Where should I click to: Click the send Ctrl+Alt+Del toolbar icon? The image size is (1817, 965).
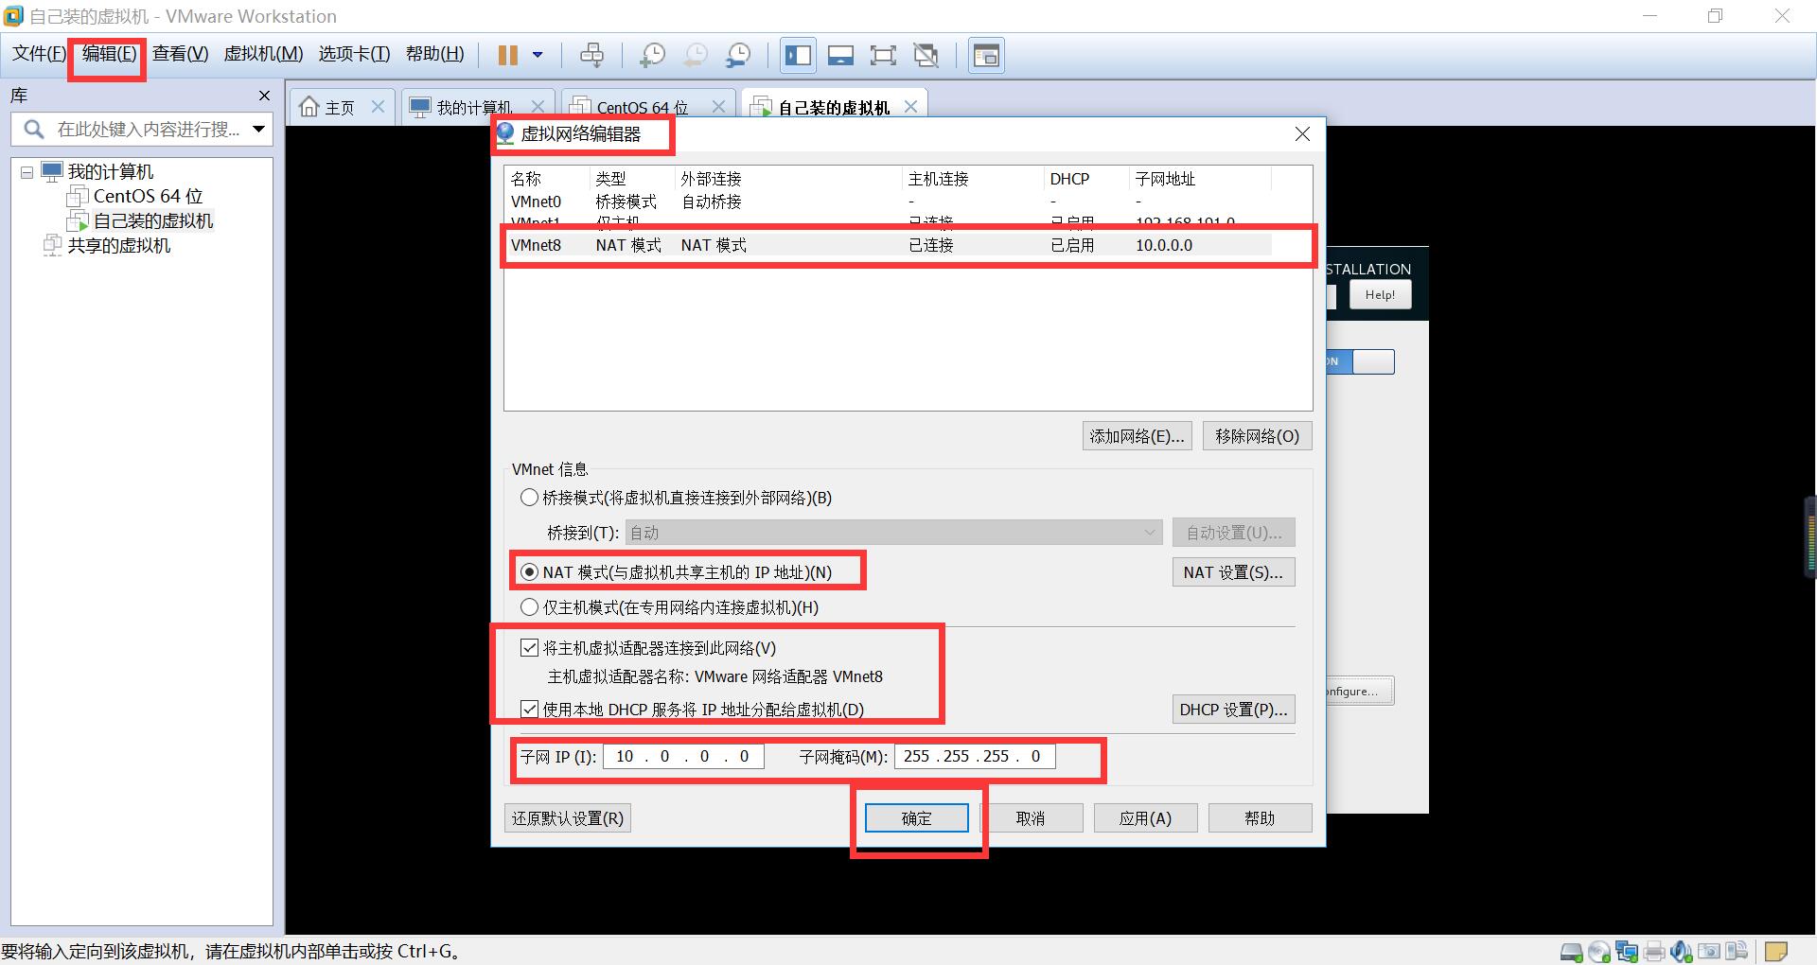[x=591, y=55]
